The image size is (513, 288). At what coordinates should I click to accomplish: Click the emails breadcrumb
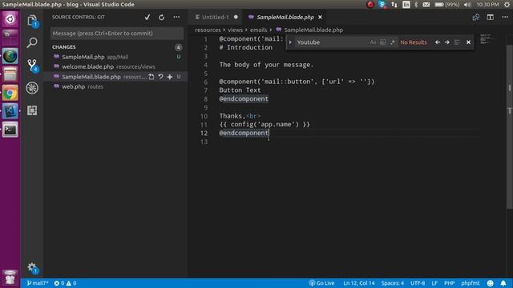click(258, 30)
